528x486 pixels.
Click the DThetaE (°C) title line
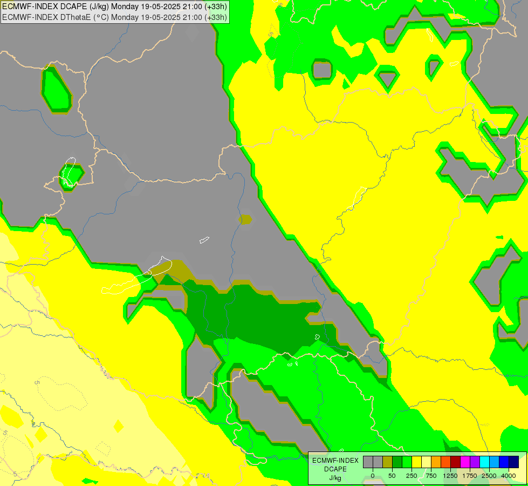click(114, 17)
